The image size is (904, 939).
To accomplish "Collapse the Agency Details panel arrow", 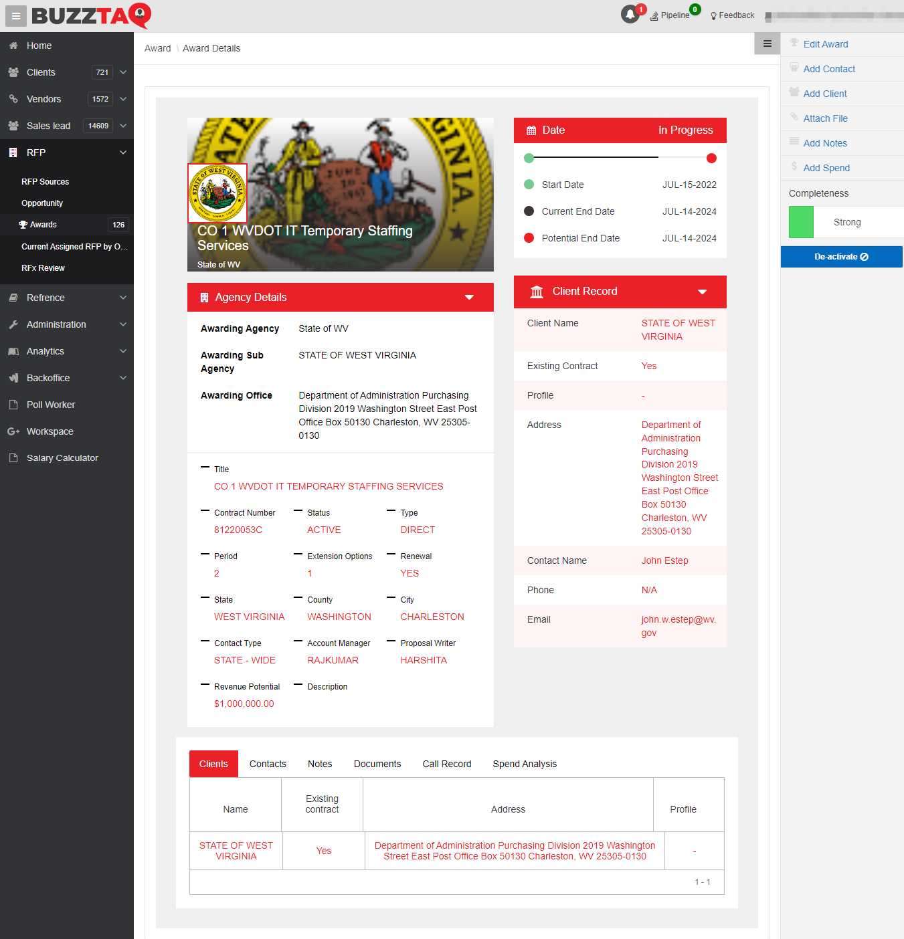I will (x=470, y=298).
